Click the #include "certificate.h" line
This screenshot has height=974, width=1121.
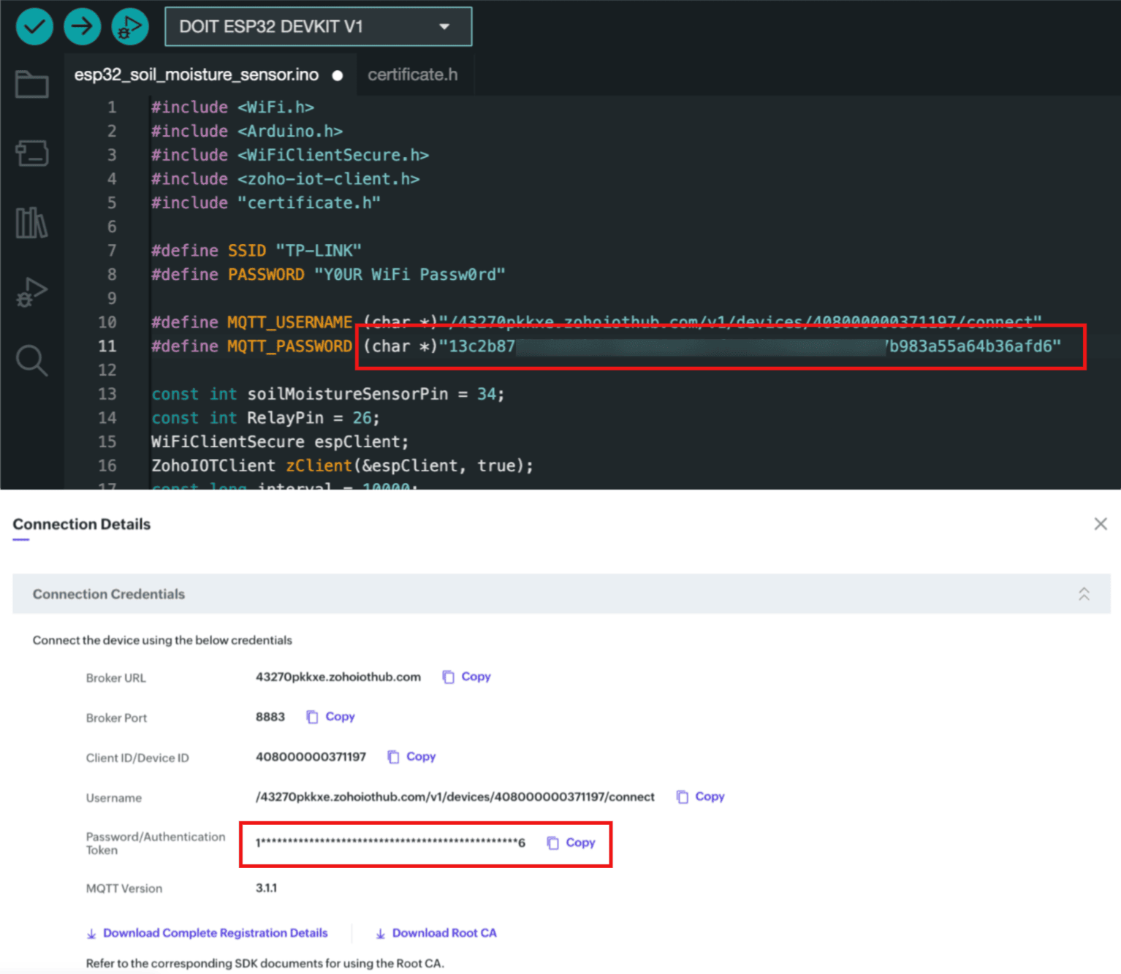266,203
